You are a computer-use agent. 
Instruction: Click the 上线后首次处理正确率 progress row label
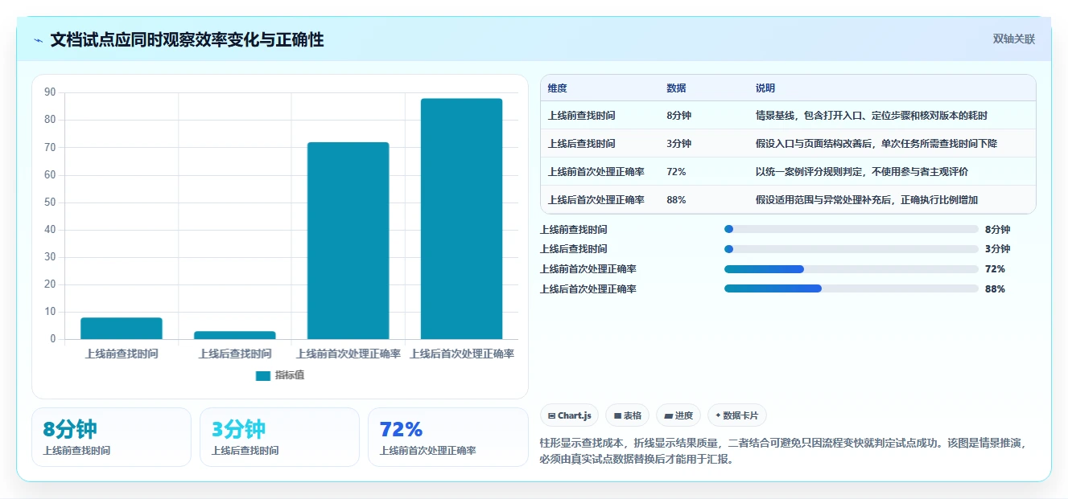click(588, 288)
